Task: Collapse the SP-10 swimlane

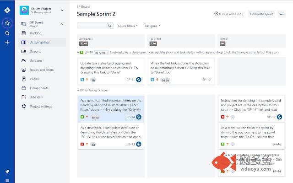Action: click(x=78, y=53)
